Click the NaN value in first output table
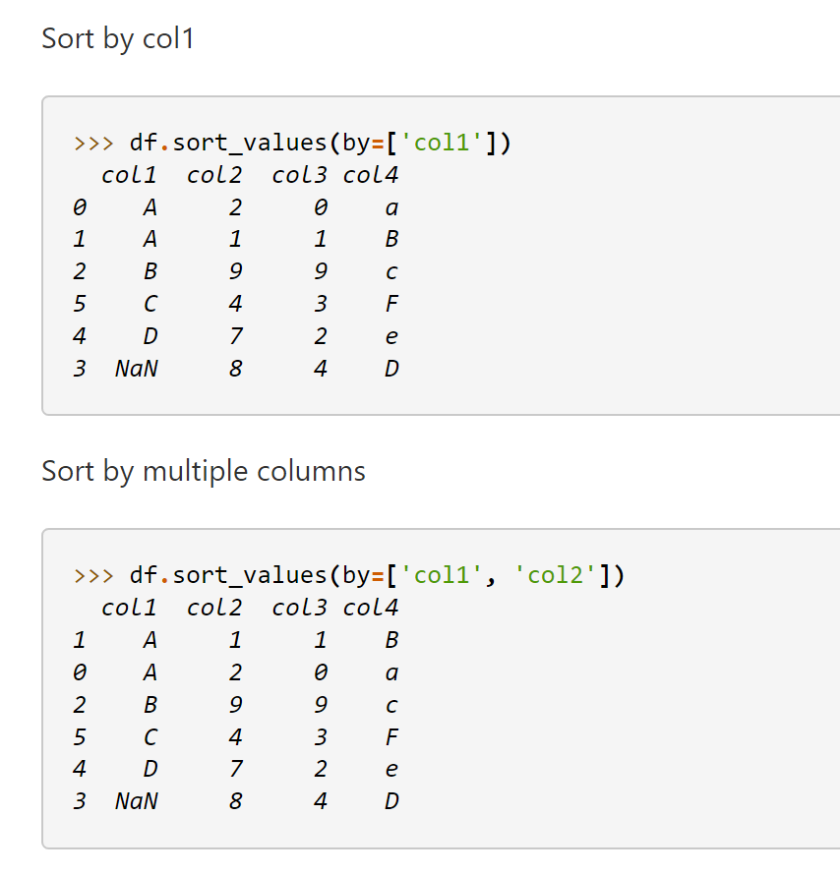Screen dimensions: 840x875 pyautogui.click(x=136, y=369)
